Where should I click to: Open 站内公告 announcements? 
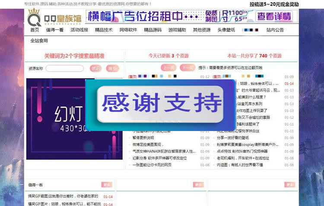point(275,30)
